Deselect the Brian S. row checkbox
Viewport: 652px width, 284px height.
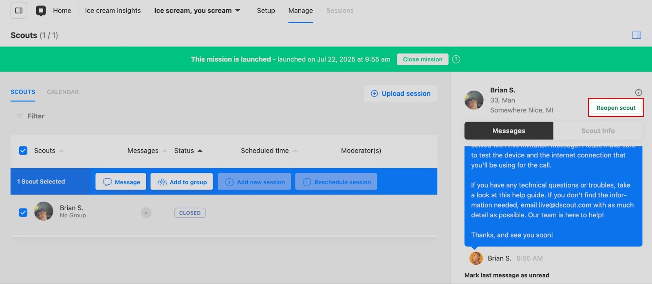click(x=23, y=212)
